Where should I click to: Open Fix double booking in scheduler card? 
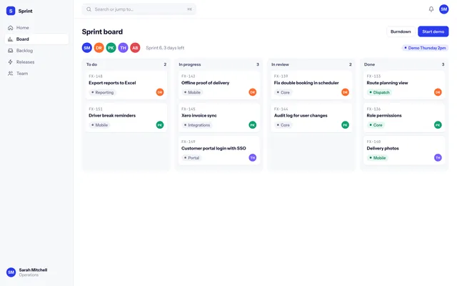point(311,85)
